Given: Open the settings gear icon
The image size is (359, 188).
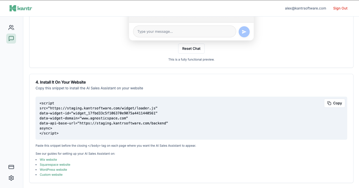Looking at the screenshot, I should (x=11, y=178).
